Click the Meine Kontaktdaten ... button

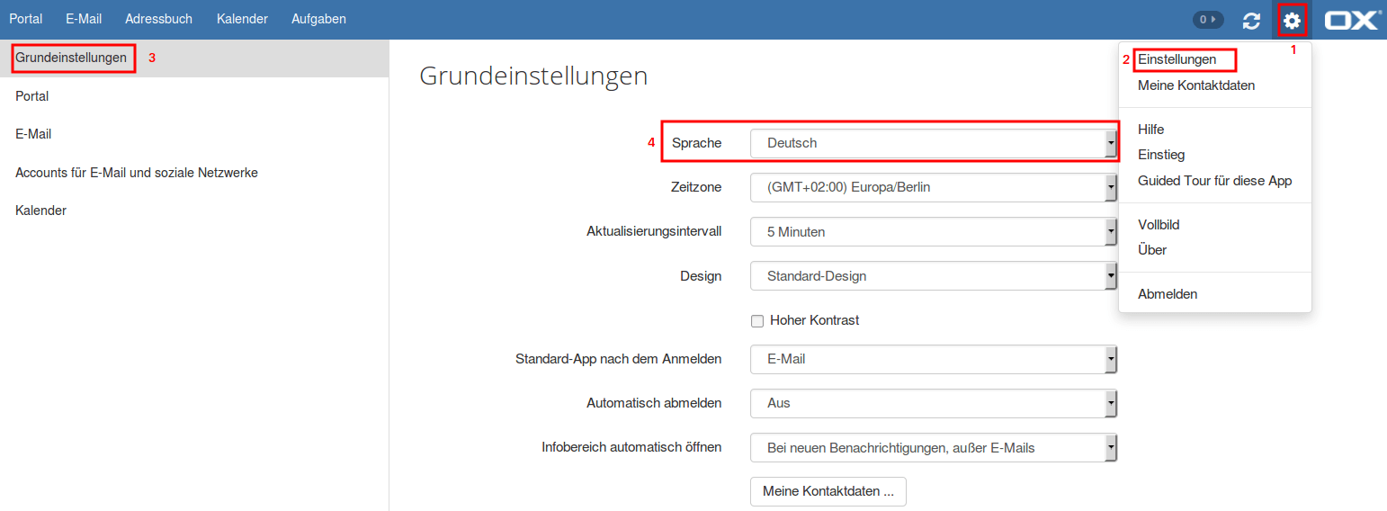[828, 491]
